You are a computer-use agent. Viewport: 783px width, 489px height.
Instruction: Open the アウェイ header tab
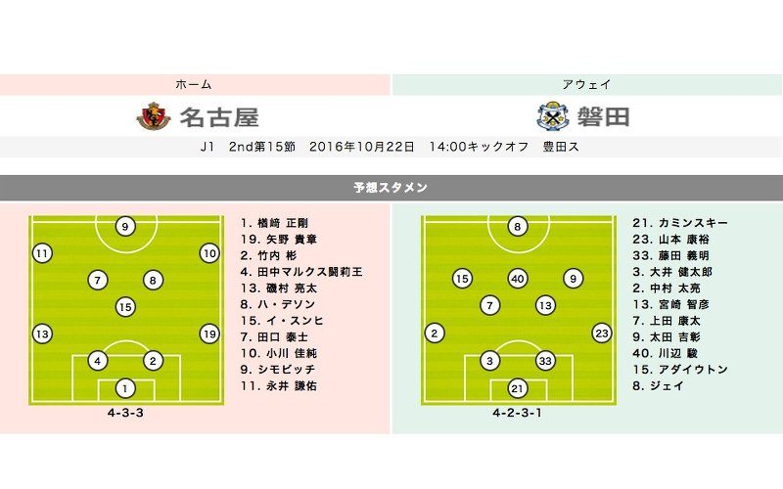coord(587,85)
